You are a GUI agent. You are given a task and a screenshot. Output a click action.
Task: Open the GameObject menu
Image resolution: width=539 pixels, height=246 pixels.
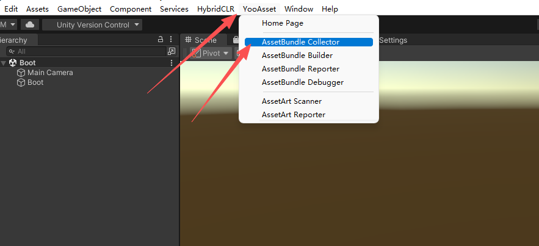[x=79, y=9]
